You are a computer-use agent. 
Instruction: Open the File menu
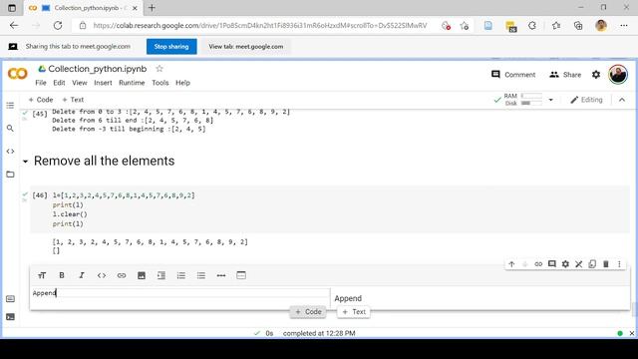[41, 83]
